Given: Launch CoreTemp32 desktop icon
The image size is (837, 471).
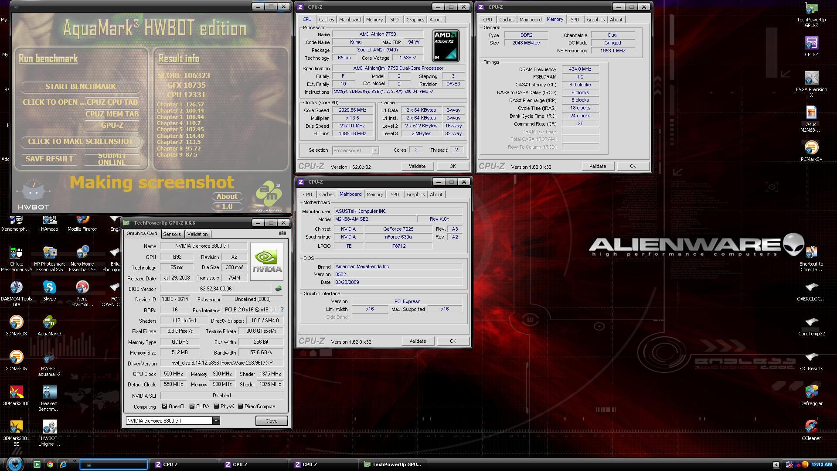Looking at the screenshot, I should pyautogui.click(x=811, y=326).
